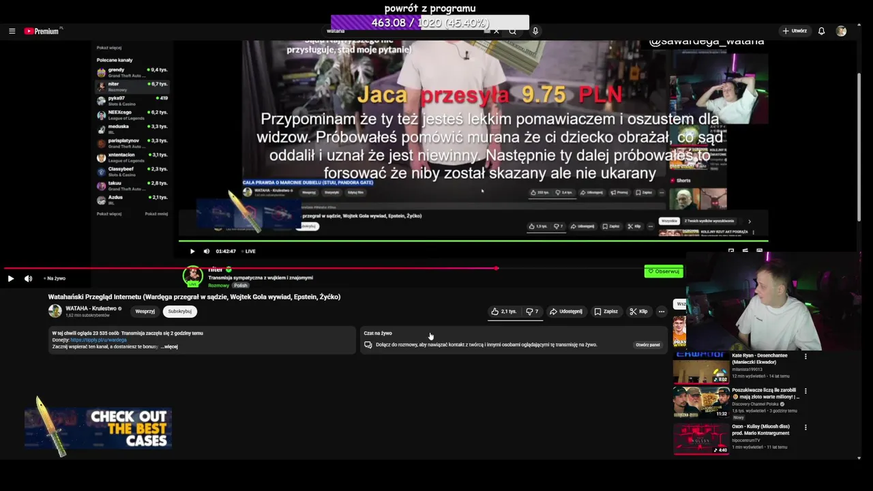Image resolution: width=873 pixels, height=491 pixels.
Task: Click the Czat na żywo chat icon
Action: point(368,344)
